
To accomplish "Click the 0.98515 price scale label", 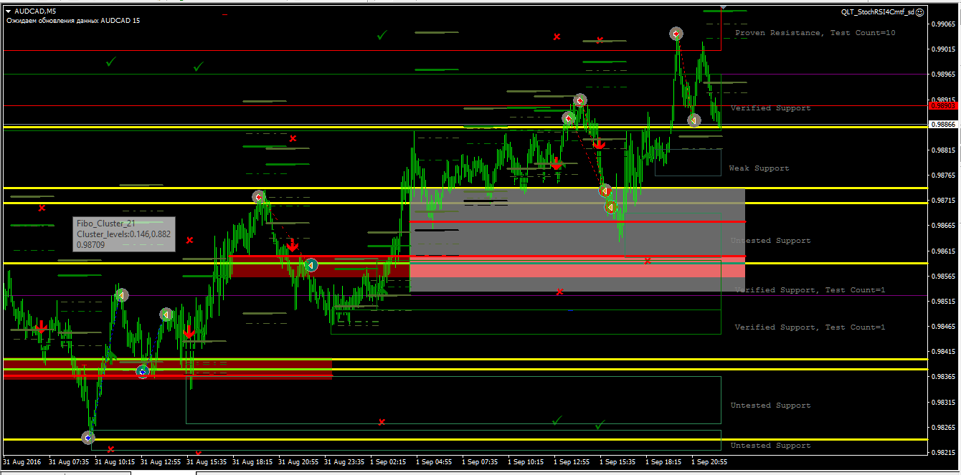I will [x=943, y=301].
